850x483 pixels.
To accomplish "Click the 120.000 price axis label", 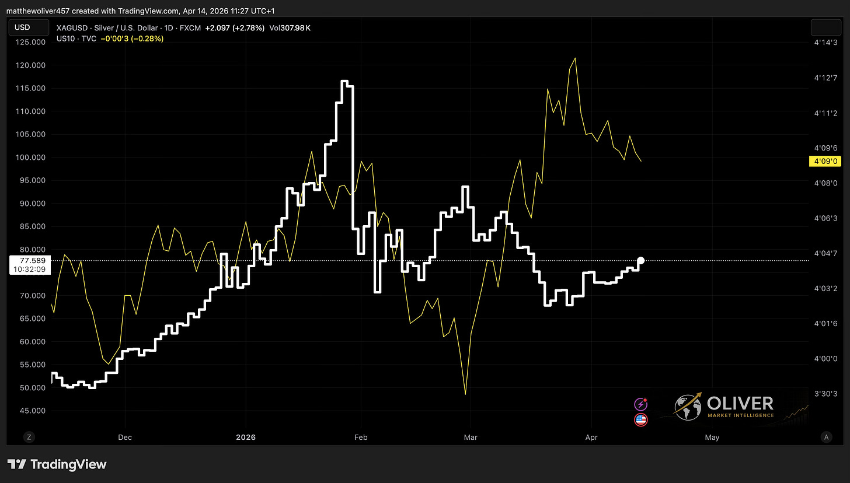I will point(32,65).
